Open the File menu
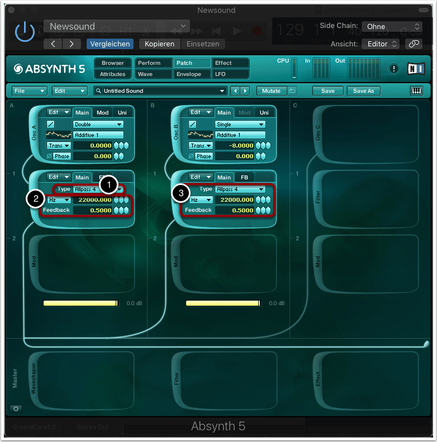 (x=28, y=91)
